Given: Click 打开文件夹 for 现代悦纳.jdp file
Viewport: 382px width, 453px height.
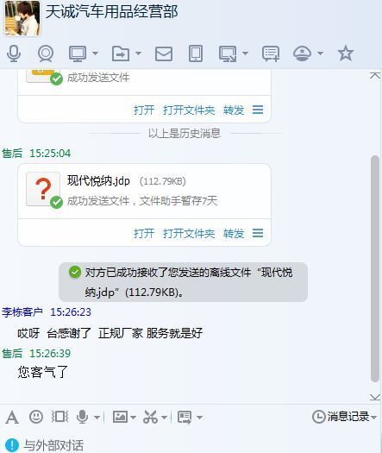Looking at the screenshot, I should [189, 233].
